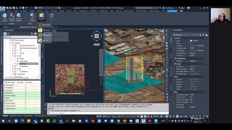Open the Survey ribbon tab
The width and height of the screenshot is (232, 130).
pyautogui.click(x=69, y=11)
